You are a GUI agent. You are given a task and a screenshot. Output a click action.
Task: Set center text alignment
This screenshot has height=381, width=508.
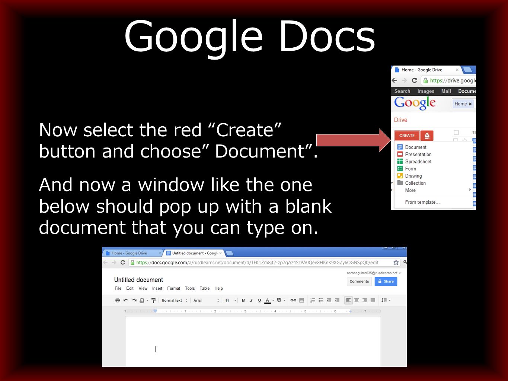(357, 300)
